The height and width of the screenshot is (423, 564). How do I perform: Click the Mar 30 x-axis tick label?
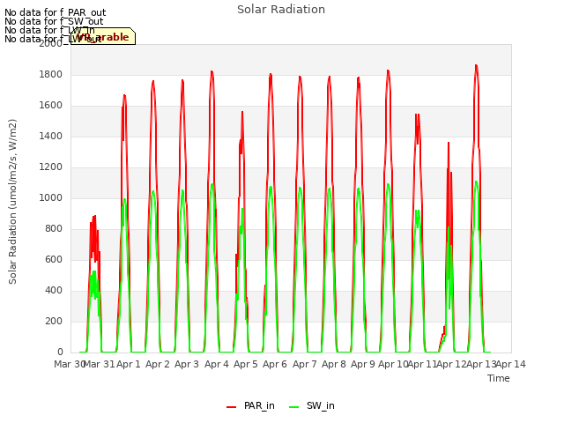coord(69,364)
